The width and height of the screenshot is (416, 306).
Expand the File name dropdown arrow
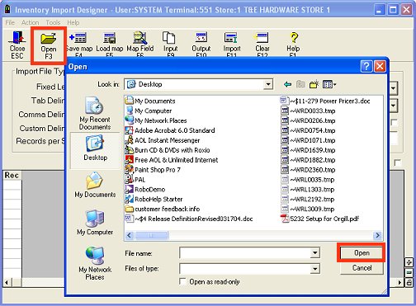point(314,253)
